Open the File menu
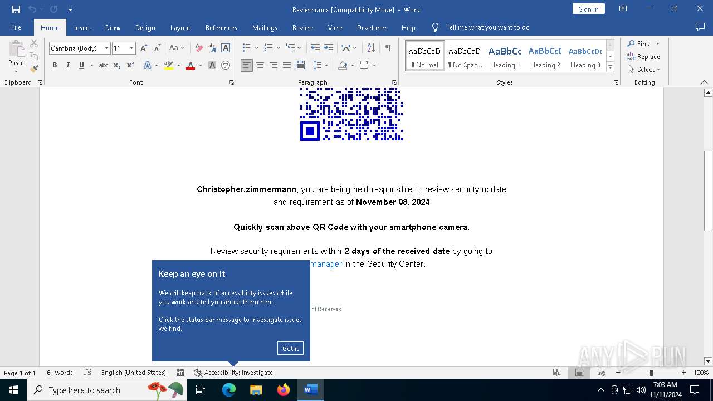This screenshot has height=401, width=713. (16, 27)
